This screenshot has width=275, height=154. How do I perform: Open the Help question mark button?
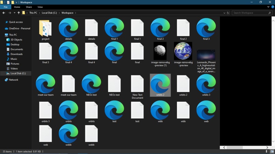273,7
